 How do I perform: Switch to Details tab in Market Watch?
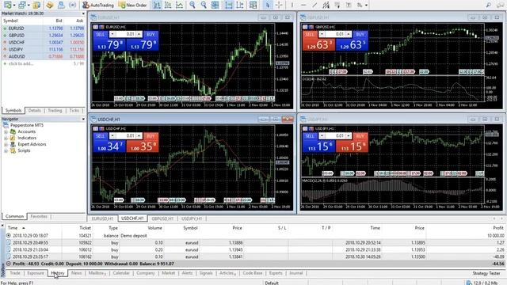tap(35, 111)
